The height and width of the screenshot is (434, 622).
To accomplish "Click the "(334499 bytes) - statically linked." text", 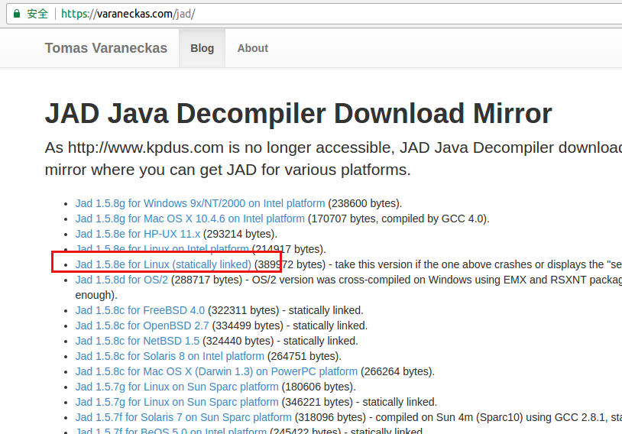I will click(x=290, y=325).
